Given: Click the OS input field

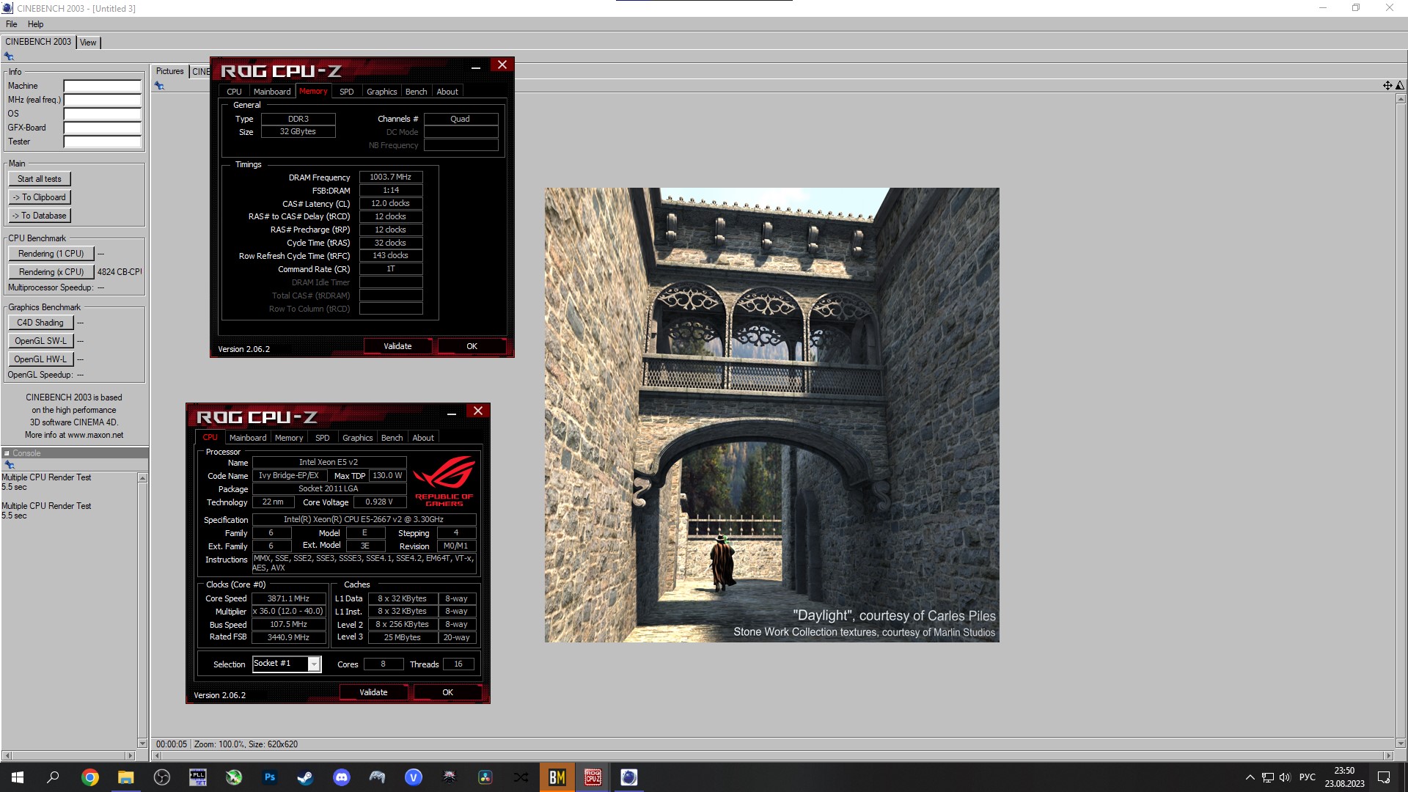Looking at the screenshot, I should [102, 114].
